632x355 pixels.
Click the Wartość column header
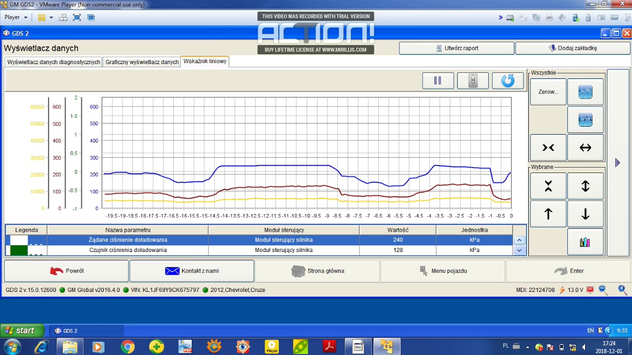(x=398, y=230)
